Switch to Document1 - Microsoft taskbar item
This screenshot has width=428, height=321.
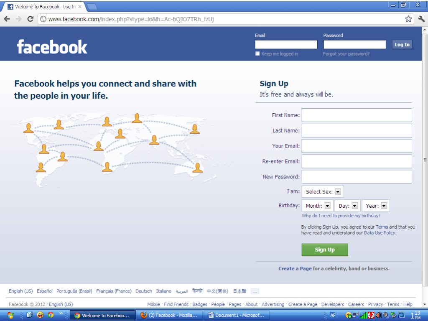point(237,315)
